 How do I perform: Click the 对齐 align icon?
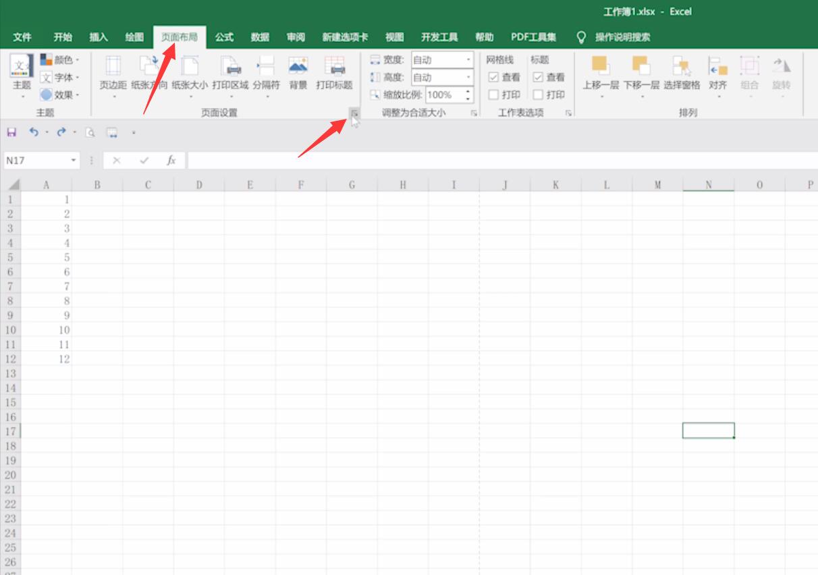coord(717,66)
